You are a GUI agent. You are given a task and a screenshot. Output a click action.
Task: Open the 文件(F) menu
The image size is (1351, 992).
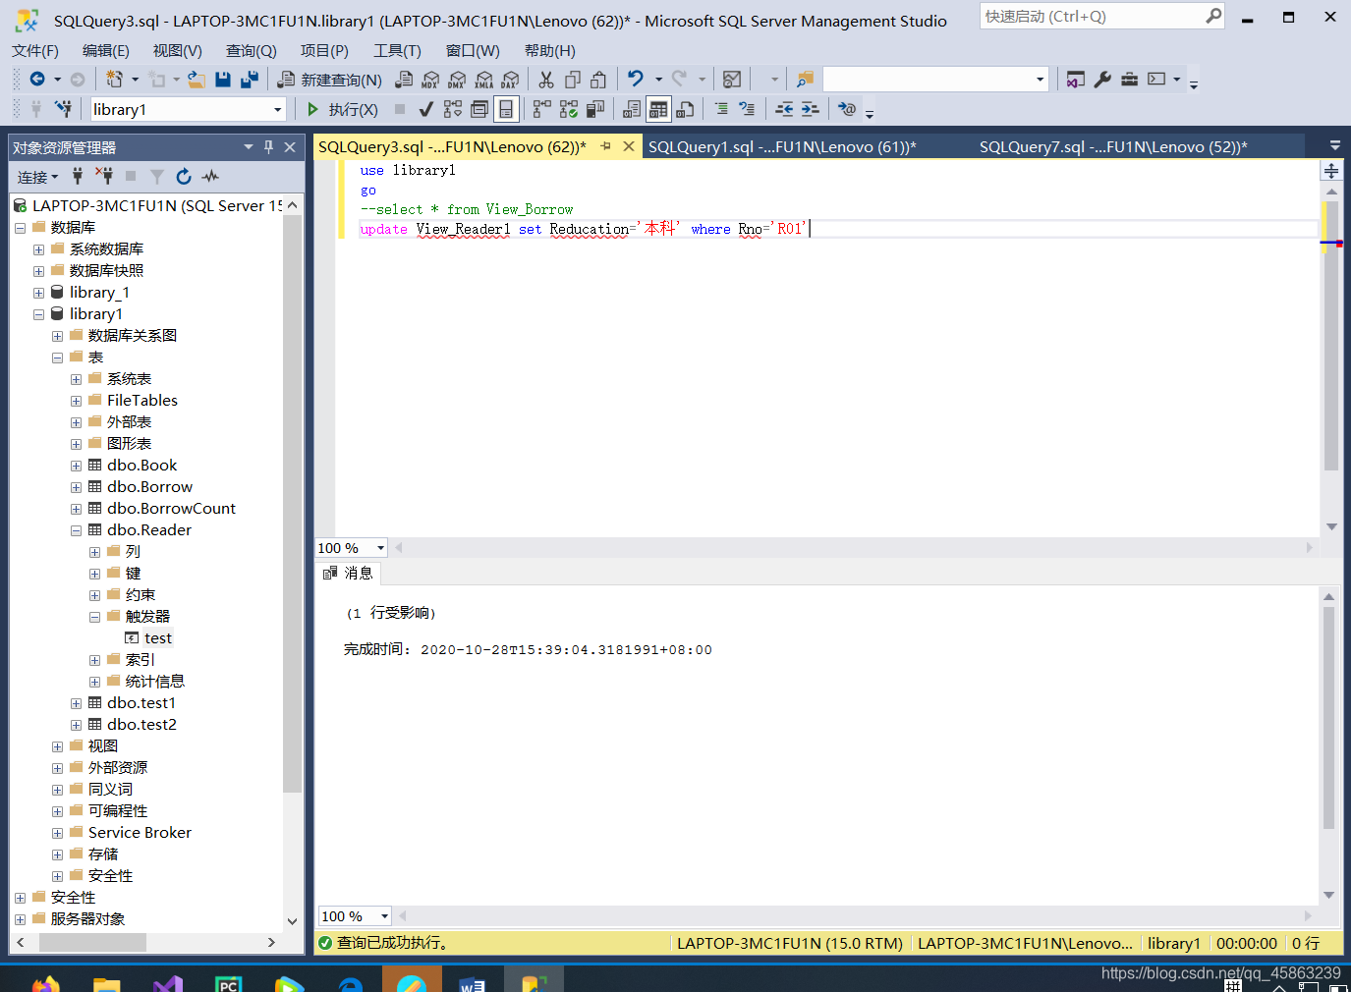[x=35, y=50]
